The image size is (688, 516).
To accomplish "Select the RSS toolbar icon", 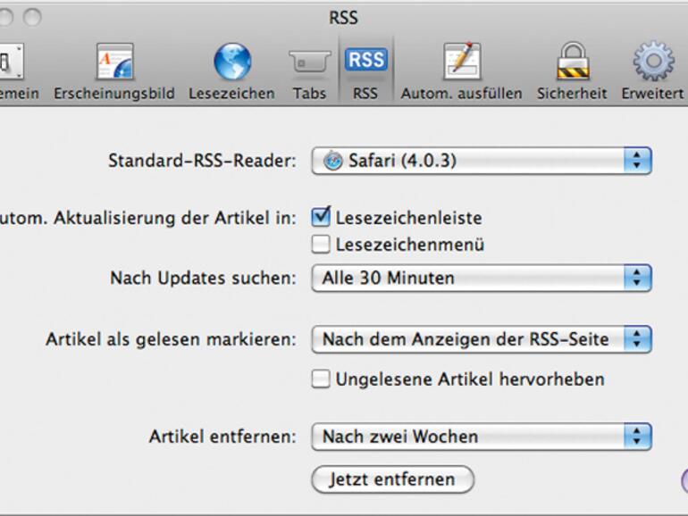I will click(366, 59).
